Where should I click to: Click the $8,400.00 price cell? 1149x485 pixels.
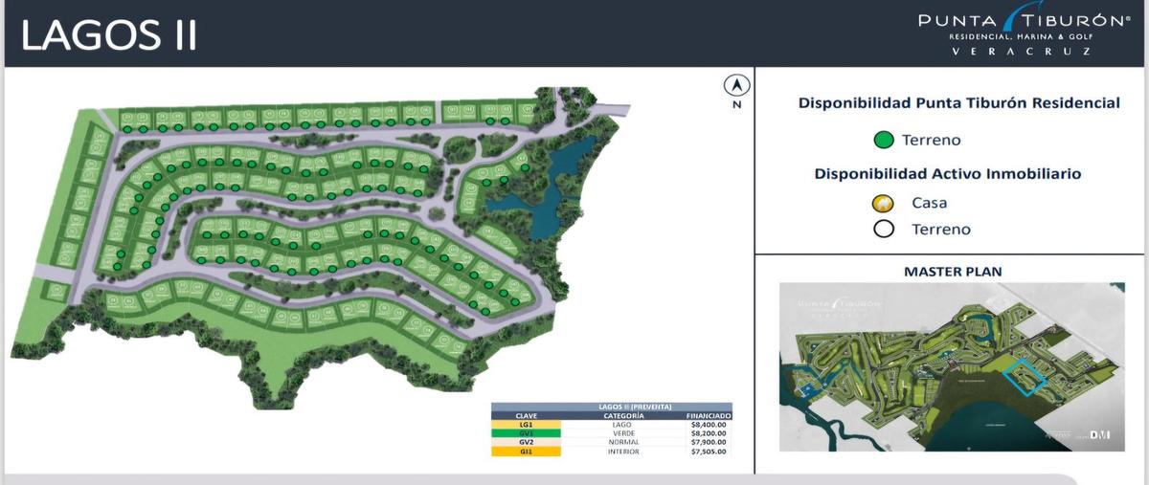point(709,425)
